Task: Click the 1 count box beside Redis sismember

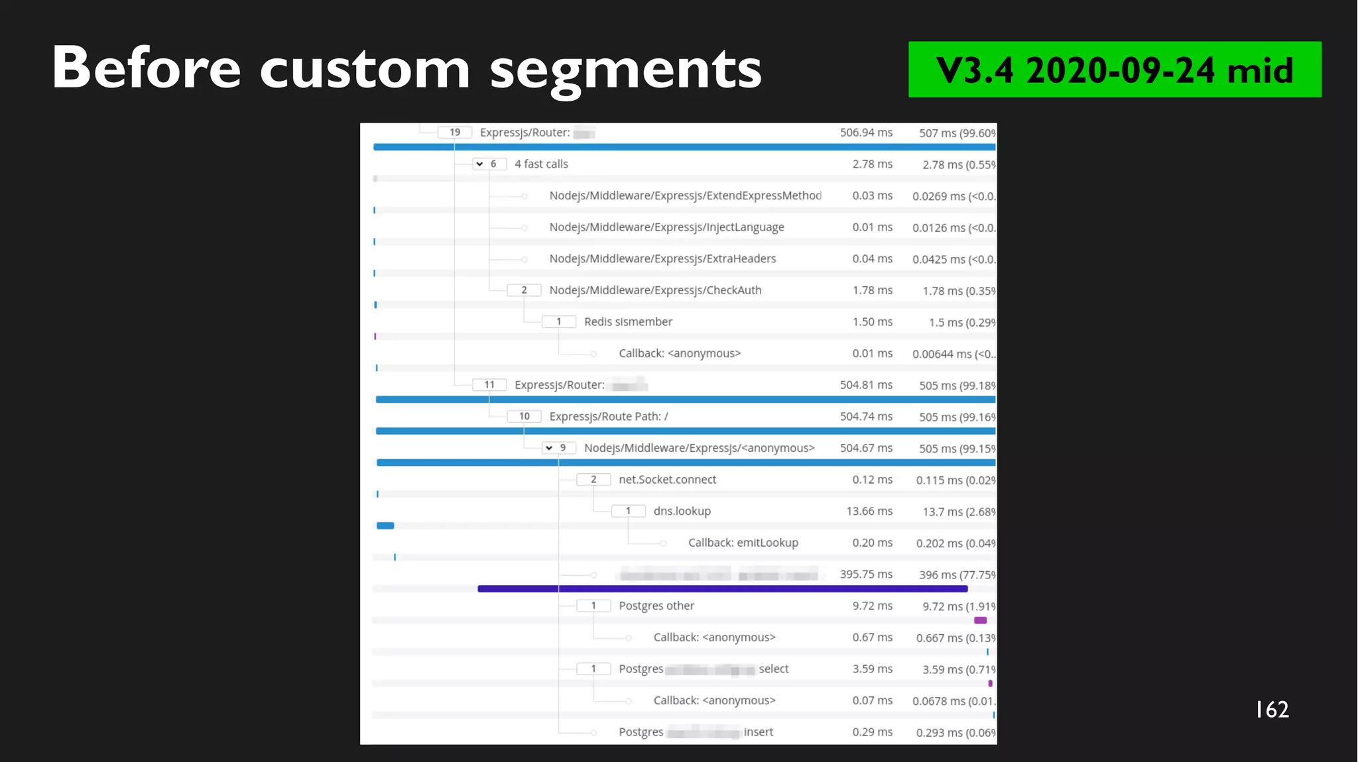Action: click(559, 321)
